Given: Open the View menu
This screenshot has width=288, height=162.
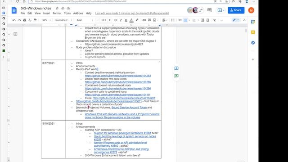Looking at the screenshot, I should (x=38, y=13).
